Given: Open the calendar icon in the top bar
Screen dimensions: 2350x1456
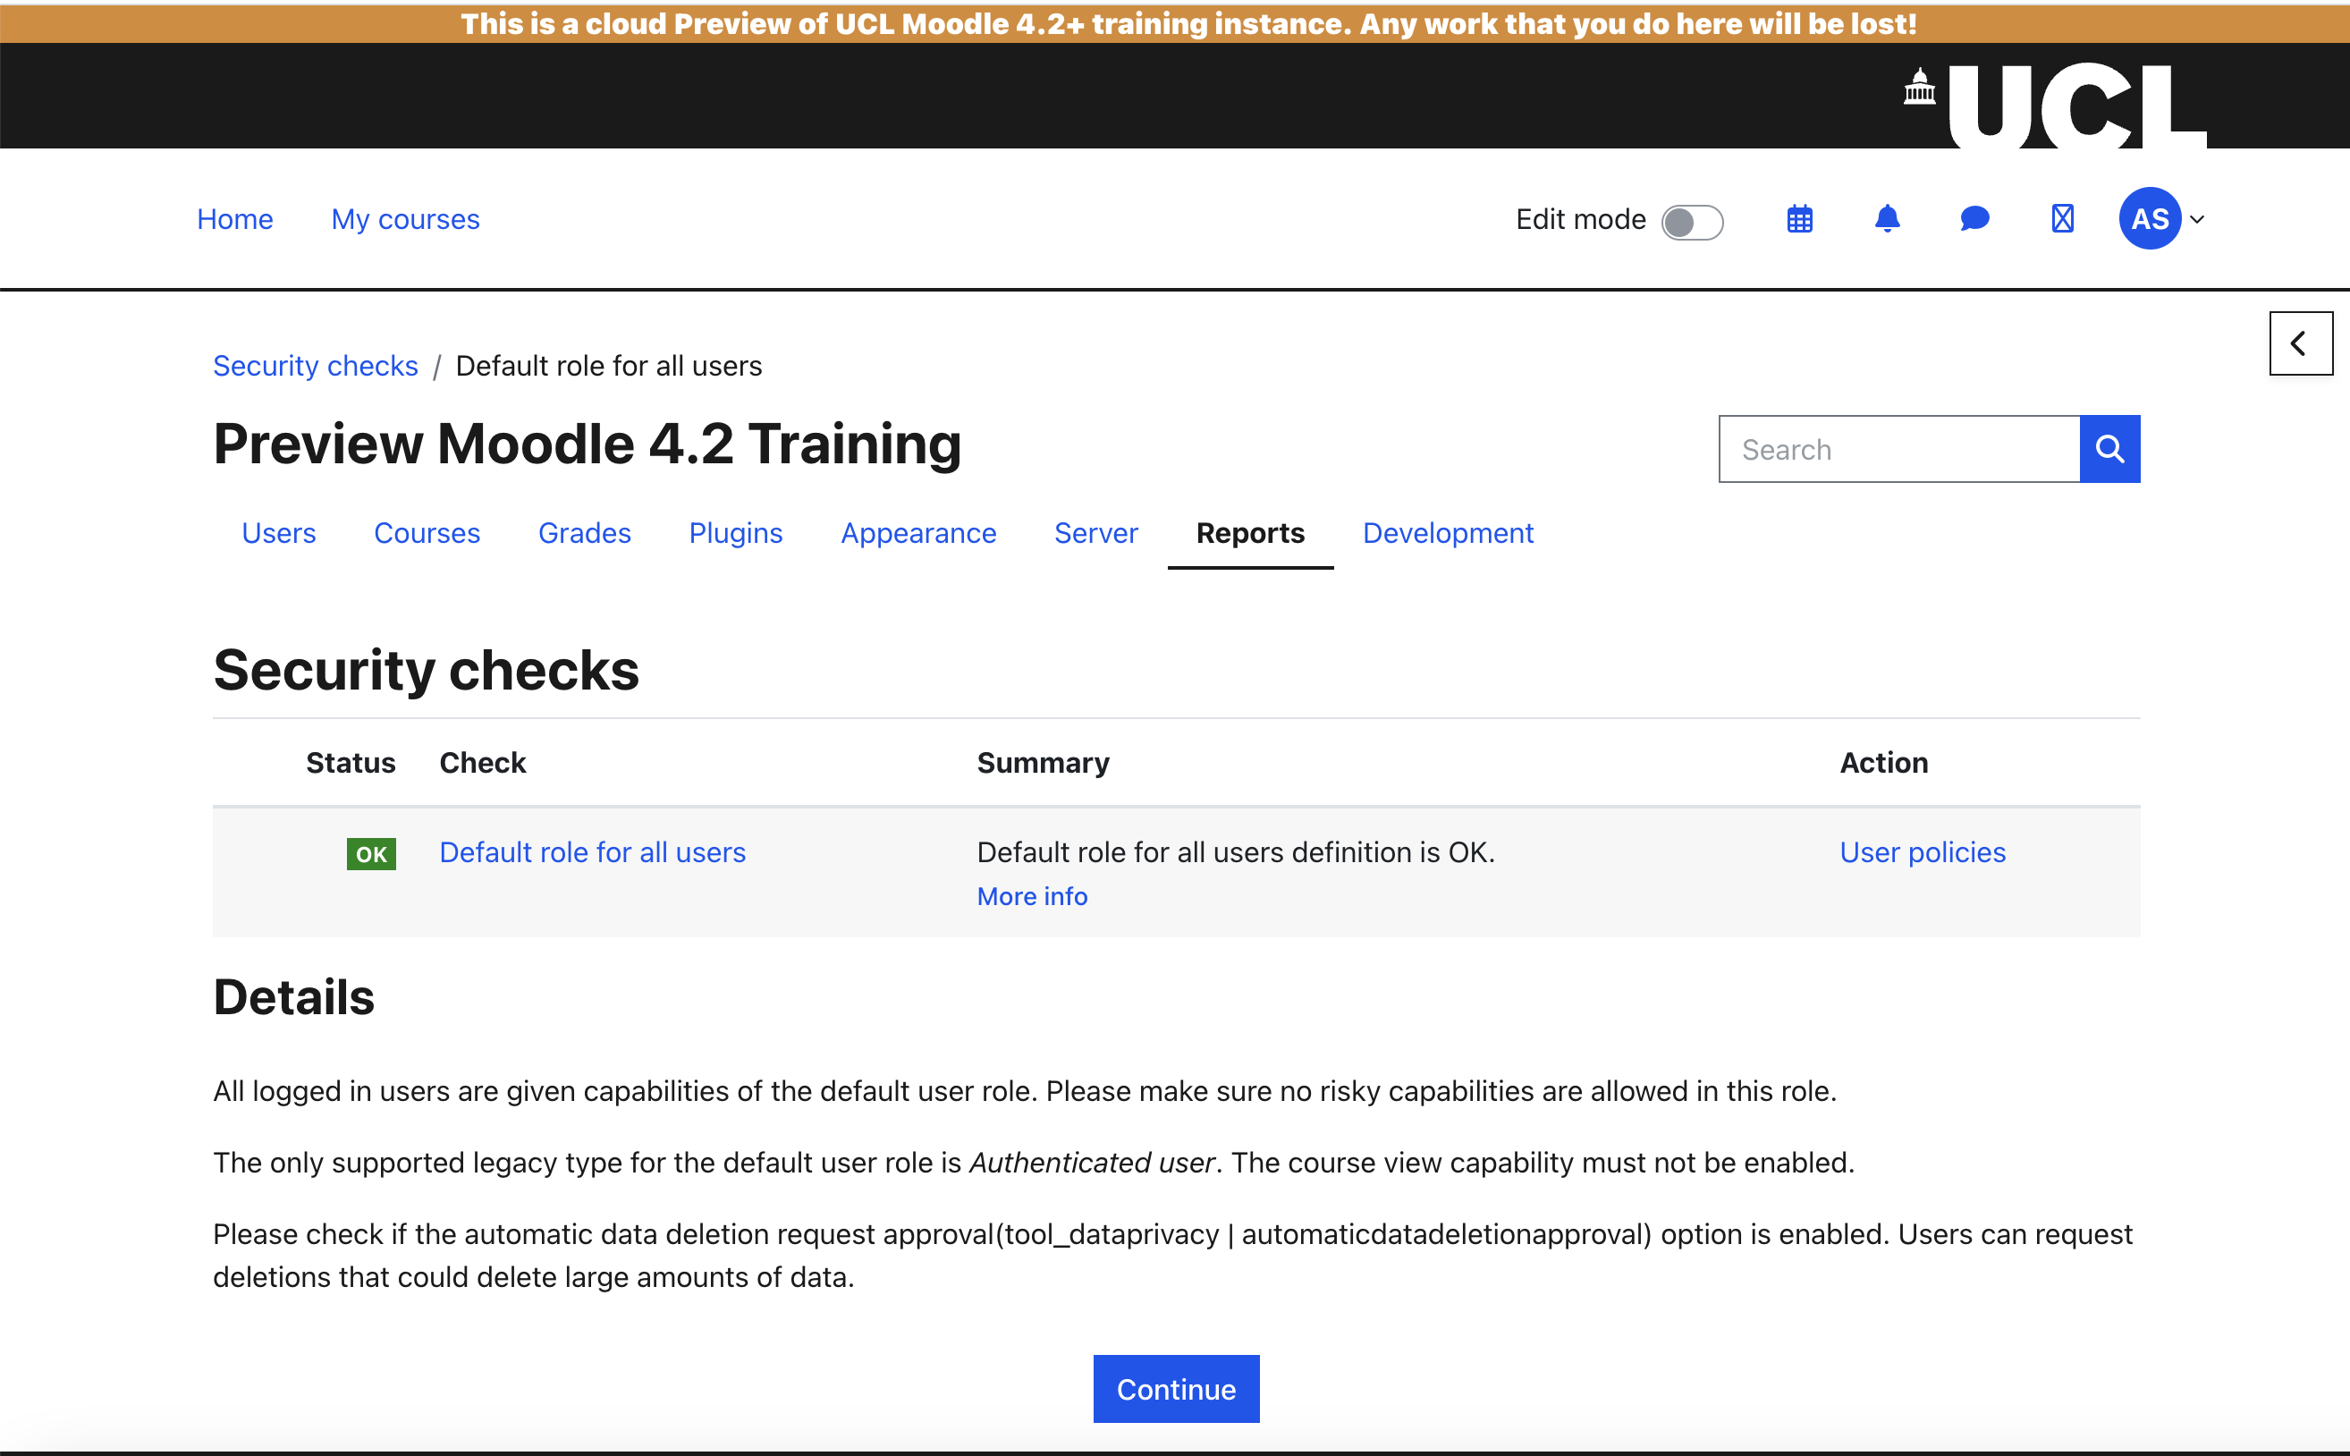Looking at the screenshot, I should point(1799,219).
